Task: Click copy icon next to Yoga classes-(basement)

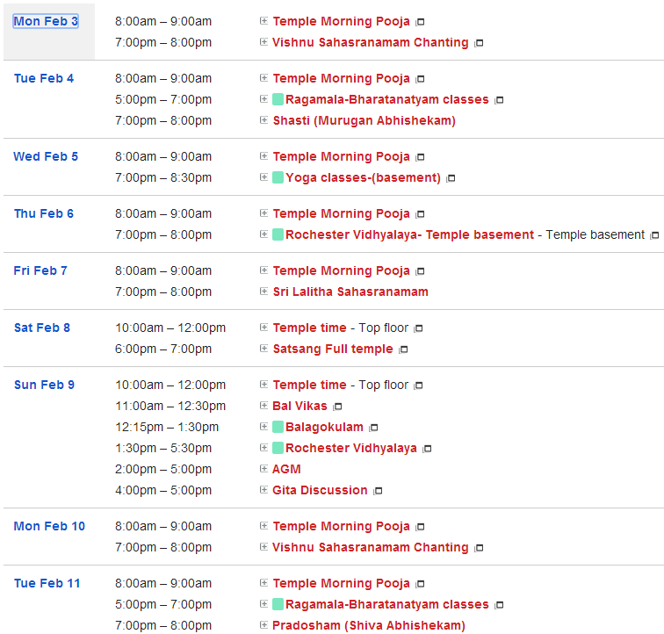Action: 451,178
